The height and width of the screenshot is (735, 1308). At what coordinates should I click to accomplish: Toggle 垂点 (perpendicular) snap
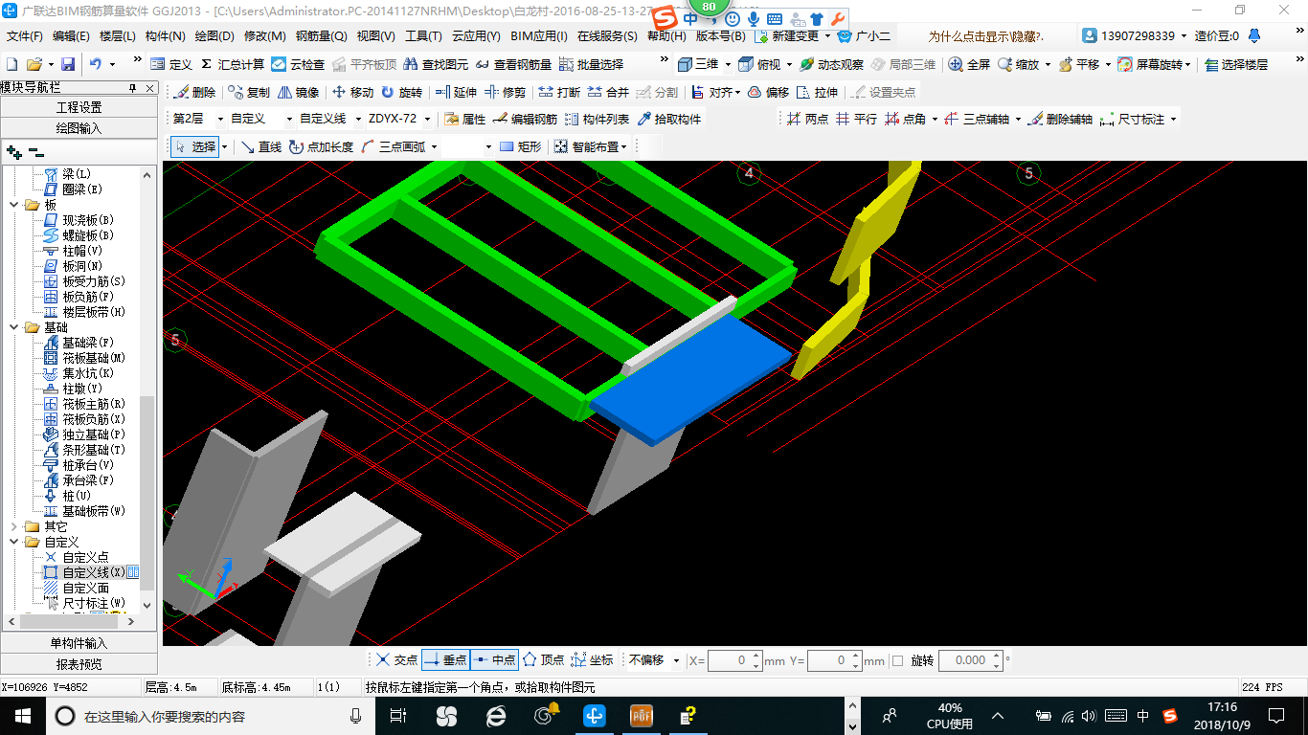click(445, 660)
